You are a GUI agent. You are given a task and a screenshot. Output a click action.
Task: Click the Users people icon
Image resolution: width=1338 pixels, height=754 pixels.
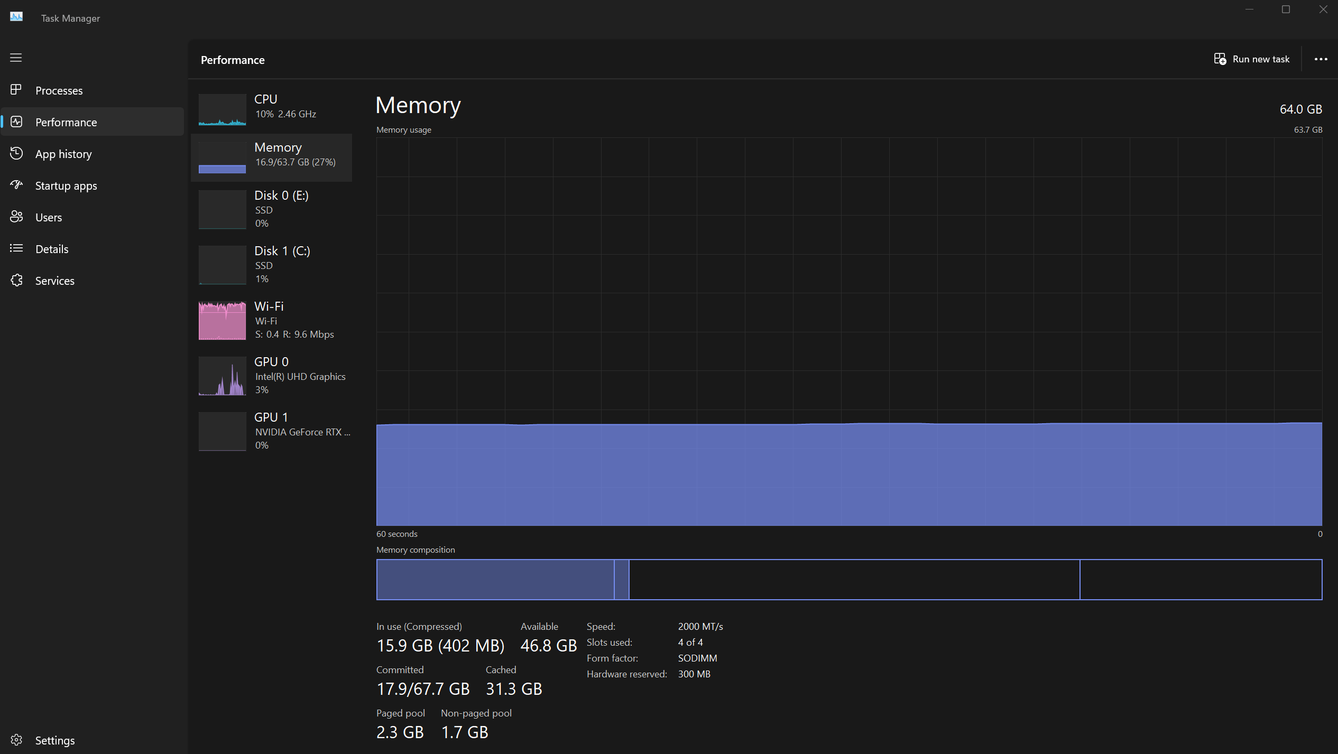pyautogui.click(x=16, y=217)
